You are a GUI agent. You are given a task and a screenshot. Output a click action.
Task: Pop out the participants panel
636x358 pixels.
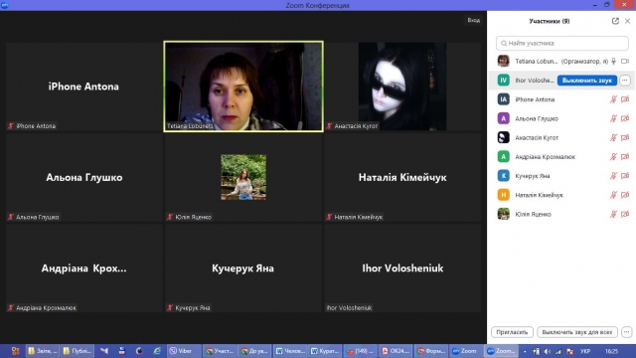615,21
